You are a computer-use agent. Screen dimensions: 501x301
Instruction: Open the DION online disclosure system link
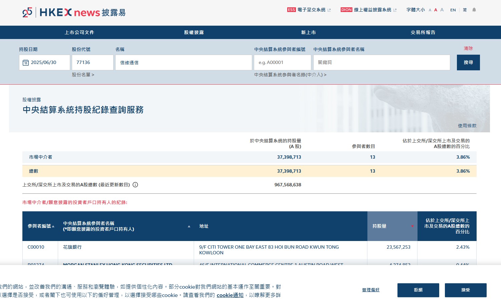368,10
